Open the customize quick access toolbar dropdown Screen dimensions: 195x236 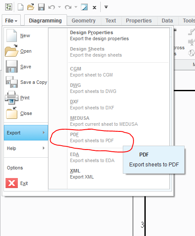click(x=106, y=7)
